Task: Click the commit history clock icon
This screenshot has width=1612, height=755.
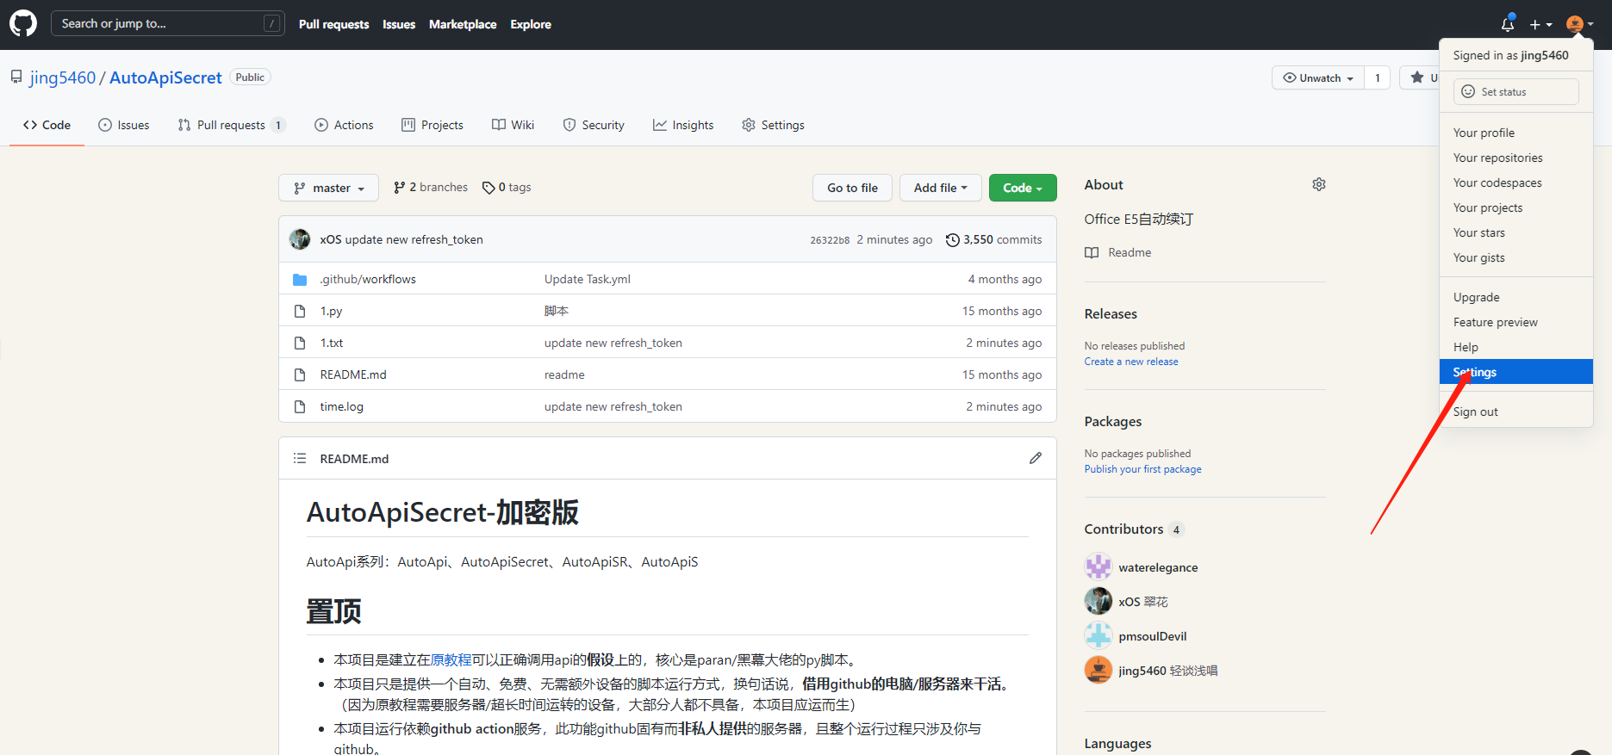Action: coord(952,239)
